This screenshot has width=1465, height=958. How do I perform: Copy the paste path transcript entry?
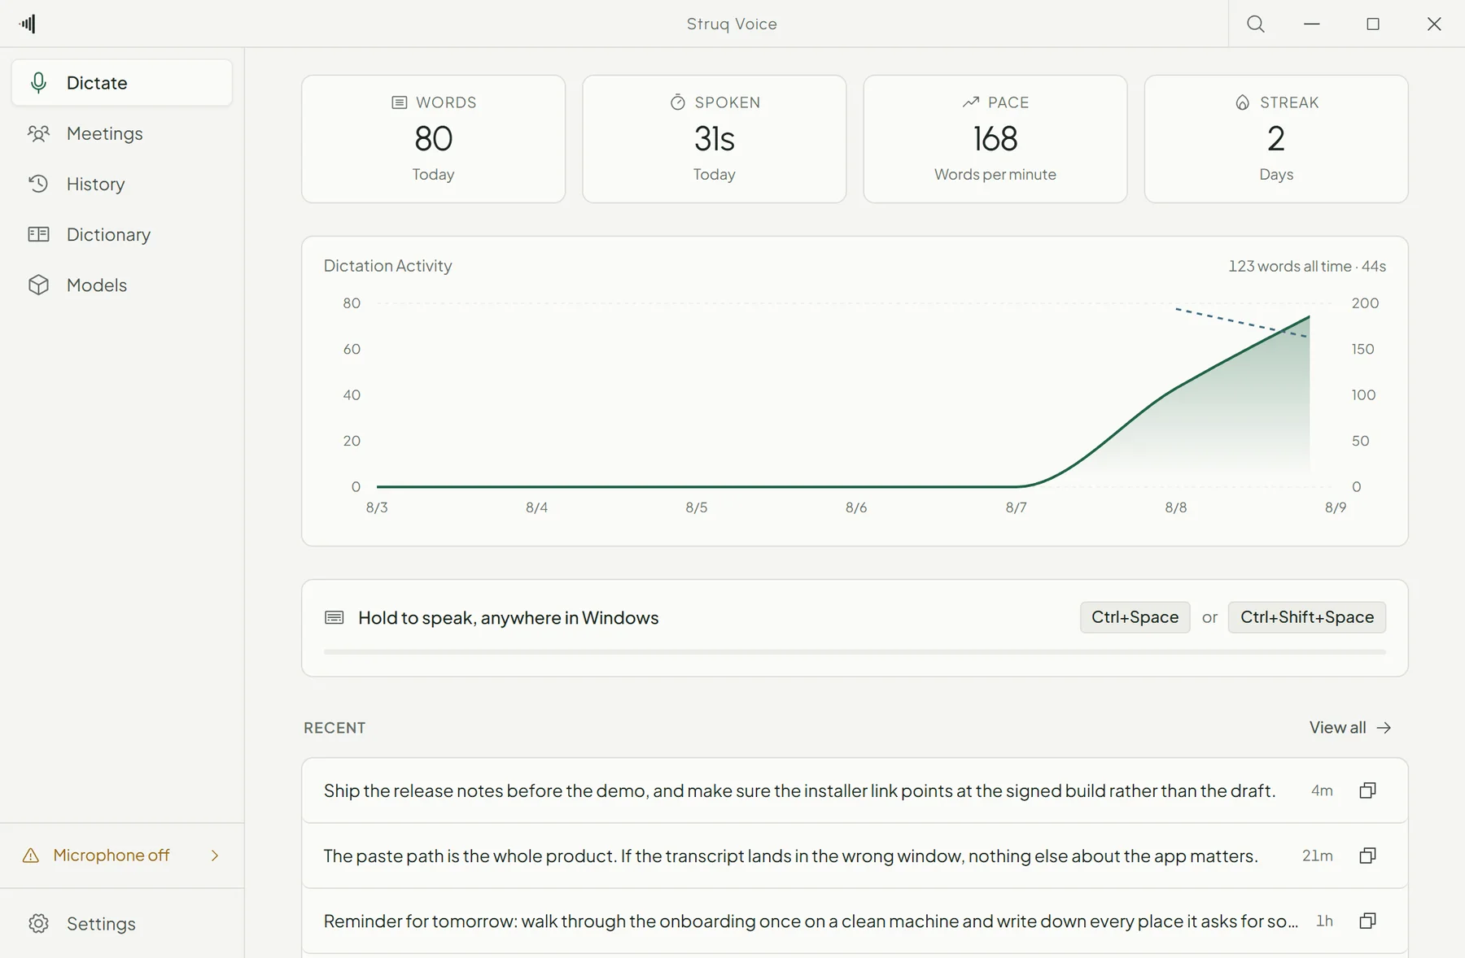point(1367,856)
